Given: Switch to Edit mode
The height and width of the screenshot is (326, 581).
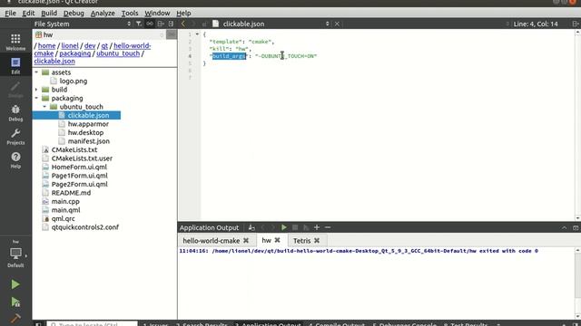Looking at the screenshot, I should tap(15, 65).
